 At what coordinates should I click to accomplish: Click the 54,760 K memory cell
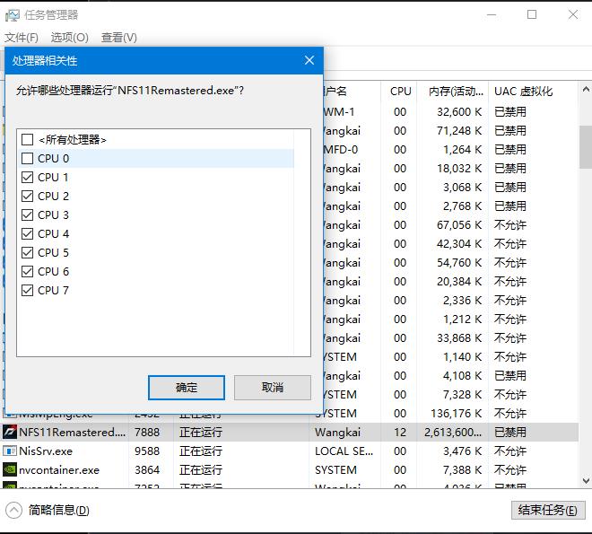459,262
